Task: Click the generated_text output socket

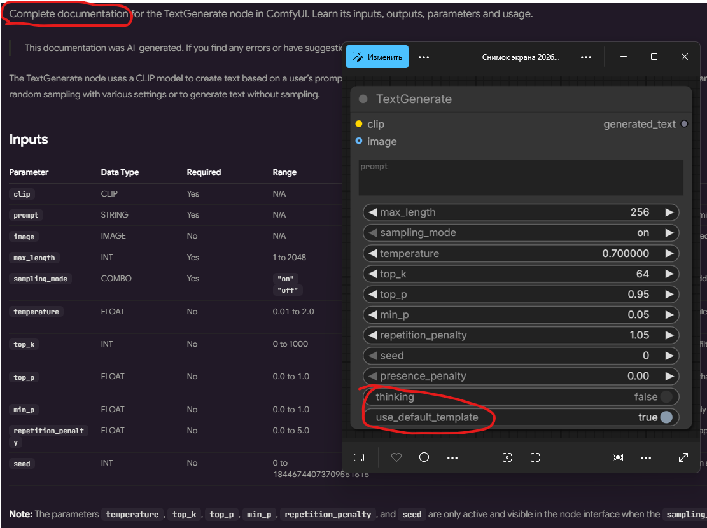Action: coord(685,123)
